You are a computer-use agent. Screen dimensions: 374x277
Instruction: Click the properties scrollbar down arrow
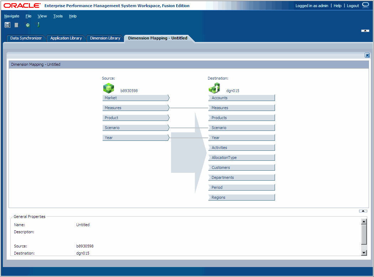tap(364, 253)
